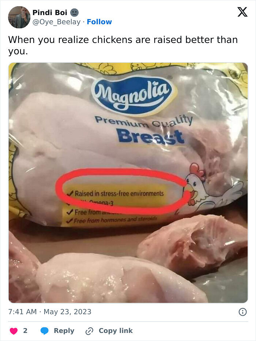Click the blue Breast label text
Viewport: 256px width, 341px height.
150,137
